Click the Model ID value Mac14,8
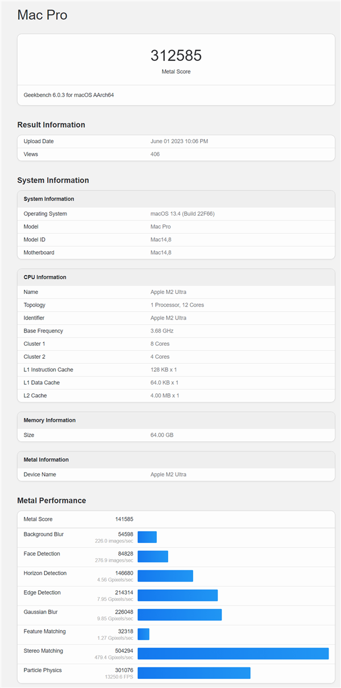 162,239
